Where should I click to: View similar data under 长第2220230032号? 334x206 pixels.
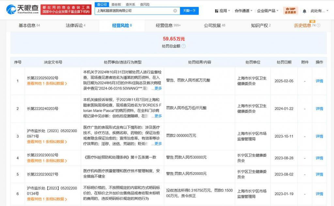[47, 161]
